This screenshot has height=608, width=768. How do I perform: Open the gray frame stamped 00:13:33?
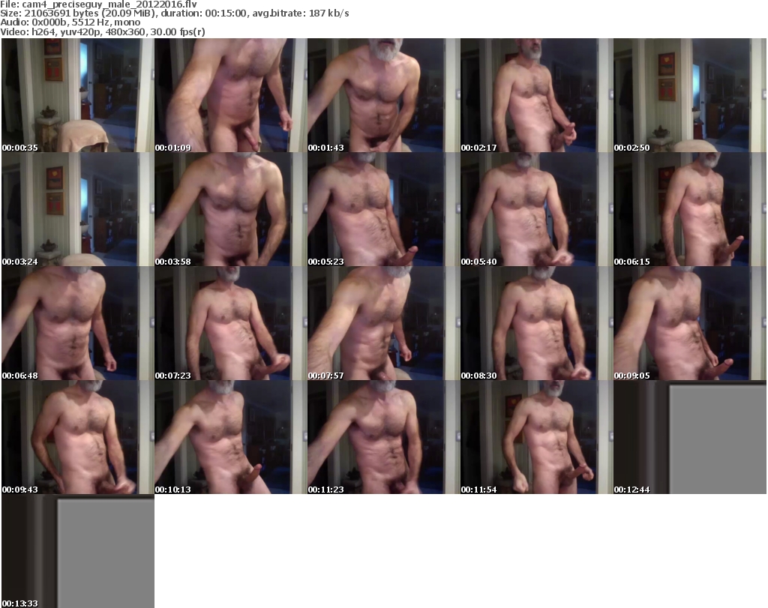point(78,551)
